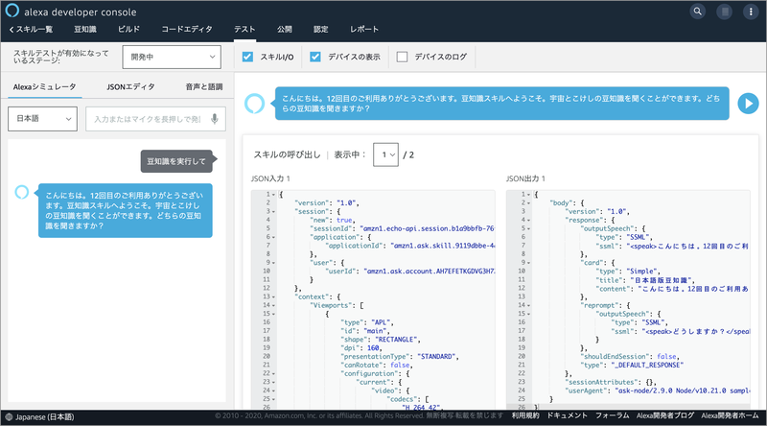Open the 利用規約 footer link

(525, 415)
